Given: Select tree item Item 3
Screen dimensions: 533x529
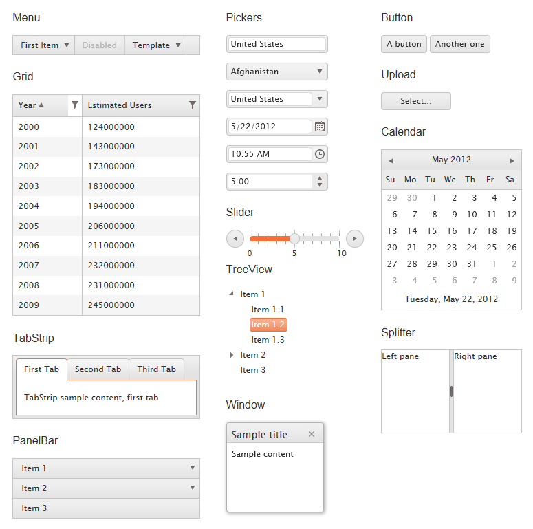Looking at the screenshot, I should (253, 370).
